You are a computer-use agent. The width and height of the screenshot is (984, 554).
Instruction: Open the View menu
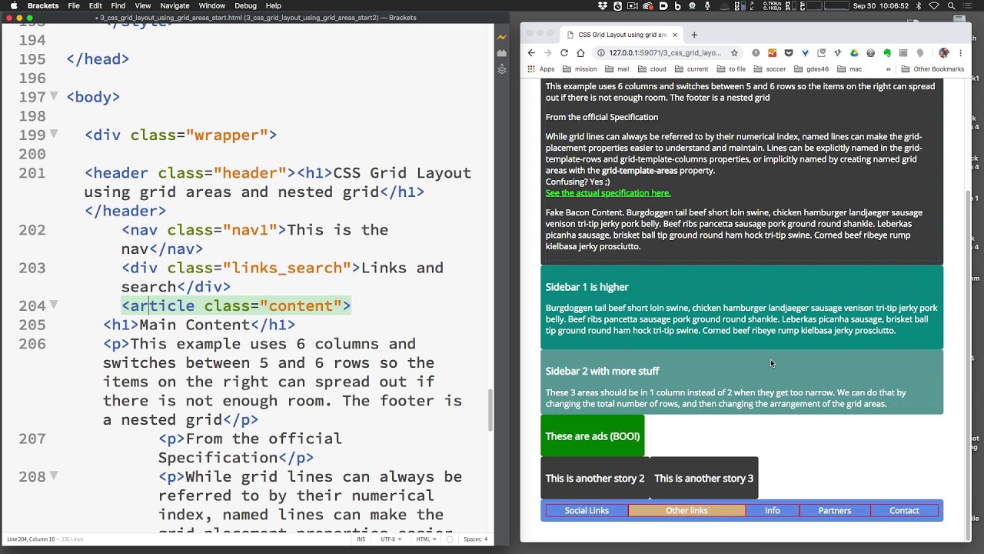point(143,6)
